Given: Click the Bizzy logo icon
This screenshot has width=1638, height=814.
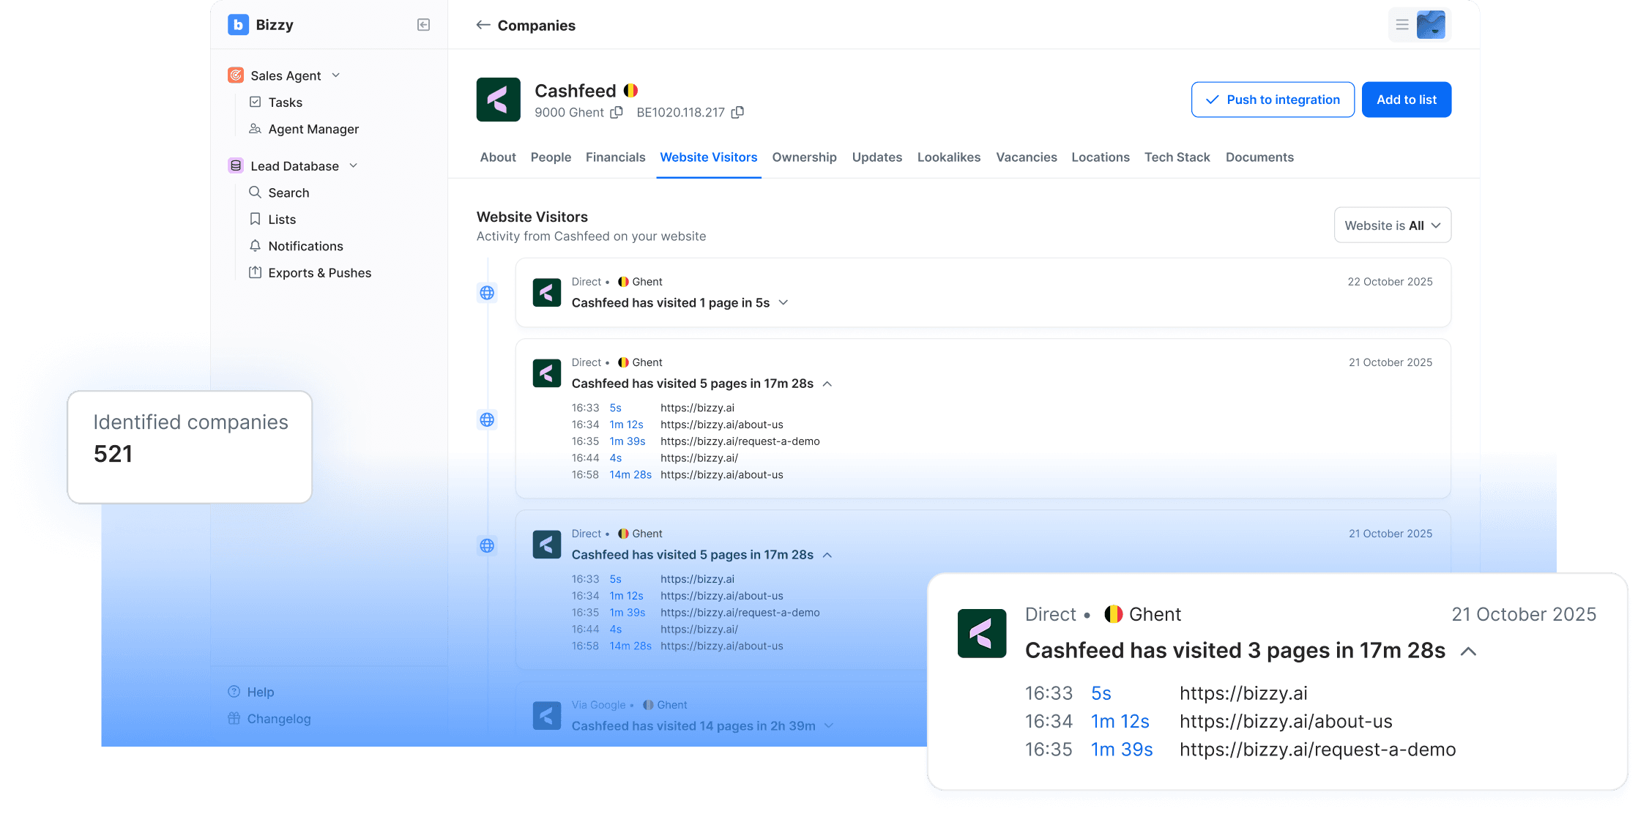Looking at the screenshot, I should (x=238, y=25).
